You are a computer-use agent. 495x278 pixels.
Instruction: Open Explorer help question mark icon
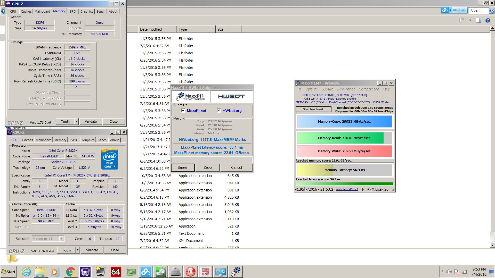click(488, 20)
